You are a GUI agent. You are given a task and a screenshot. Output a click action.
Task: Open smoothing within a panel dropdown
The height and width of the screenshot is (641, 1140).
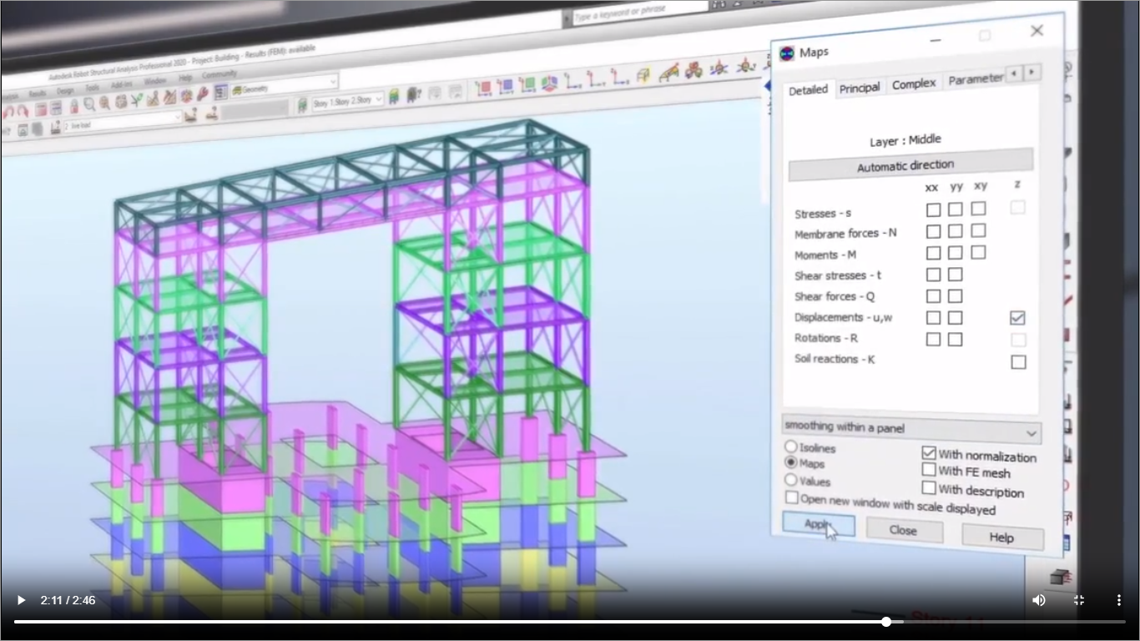911,429
